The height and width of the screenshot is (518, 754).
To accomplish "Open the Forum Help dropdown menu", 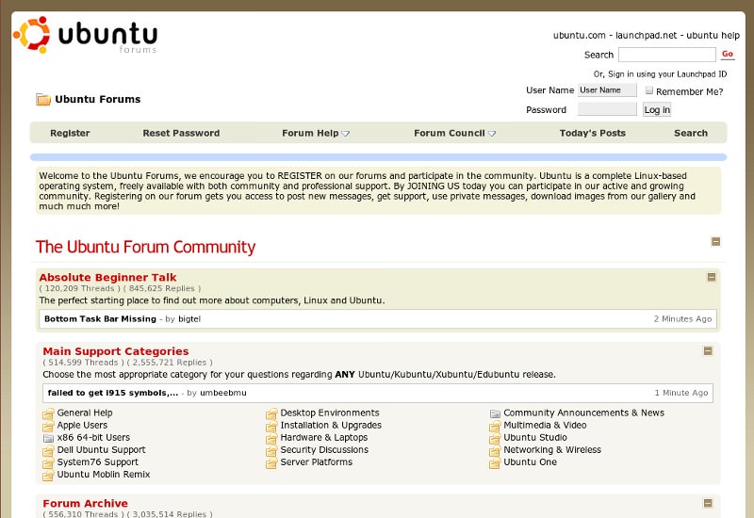I will coord(316,133).
